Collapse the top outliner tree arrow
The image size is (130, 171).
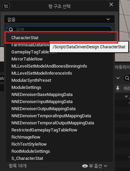tap(126, 97)
